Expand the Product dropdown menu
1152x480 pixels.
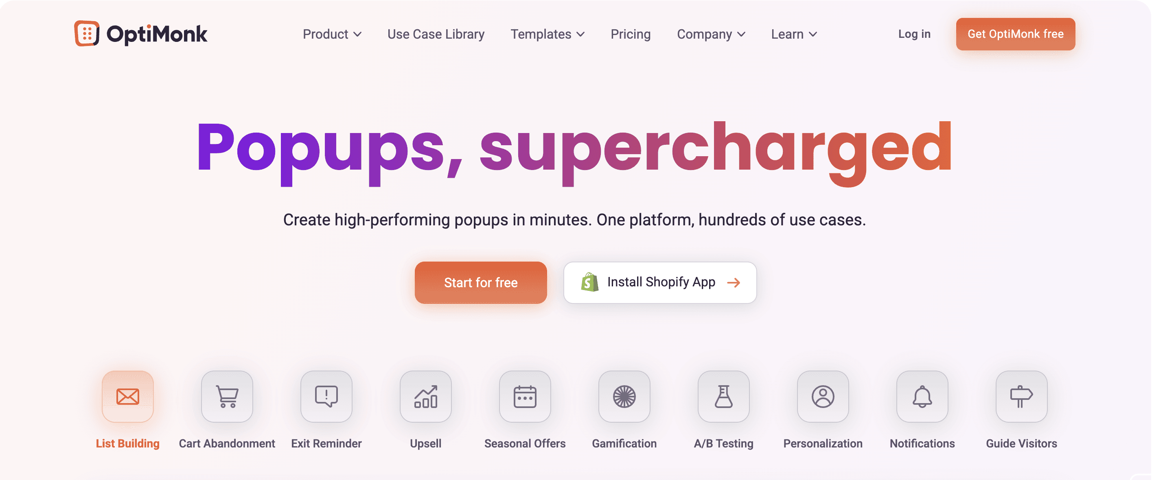(331, 34)
